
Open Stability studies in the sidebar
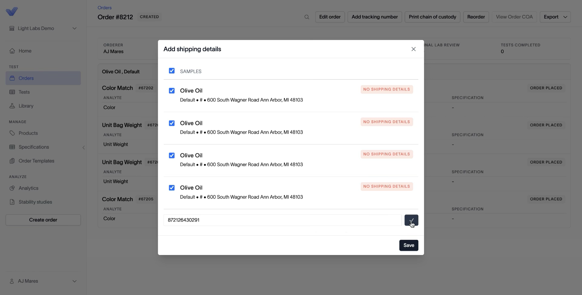(x=43, y=202)
